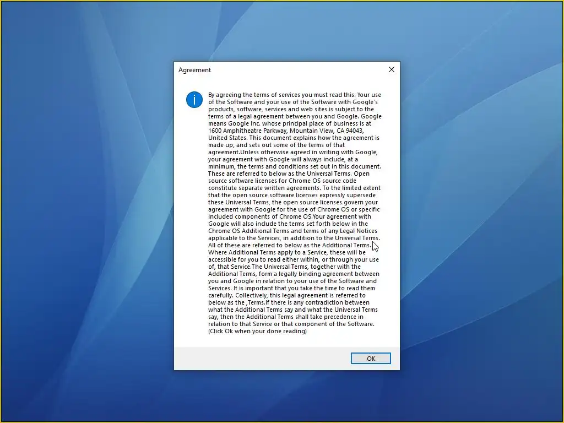This screenshot has height=423, width=564.
Task: Click the line 'source software licenses for Chrome OS'
Action: pos(283,181)
